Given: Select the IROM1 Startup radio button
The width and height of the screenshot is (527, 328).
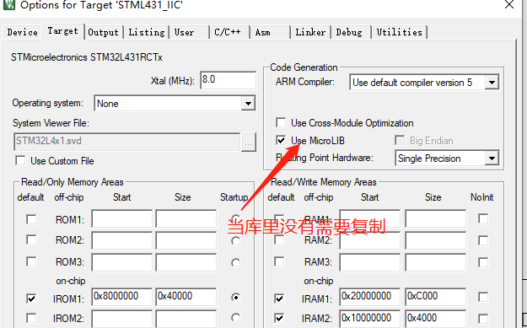Looking at the screenshot, I should pyautogui.click(x=235, y=298).
